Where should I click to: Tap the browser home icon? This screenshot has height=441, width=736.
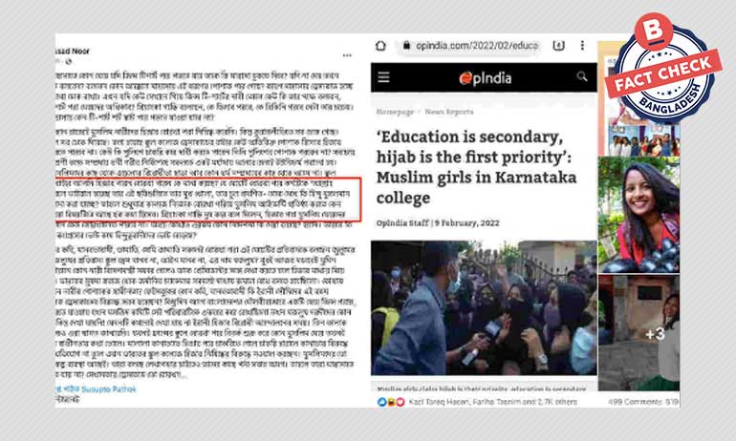point(380,46)
